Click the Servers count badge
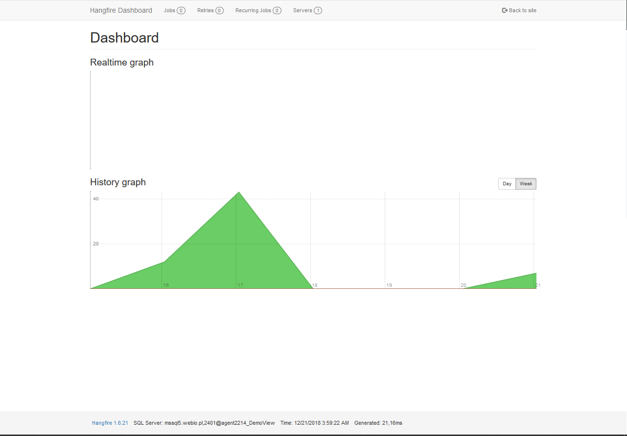This screenshot has width=627, height=436. click(x=318, y=11)
